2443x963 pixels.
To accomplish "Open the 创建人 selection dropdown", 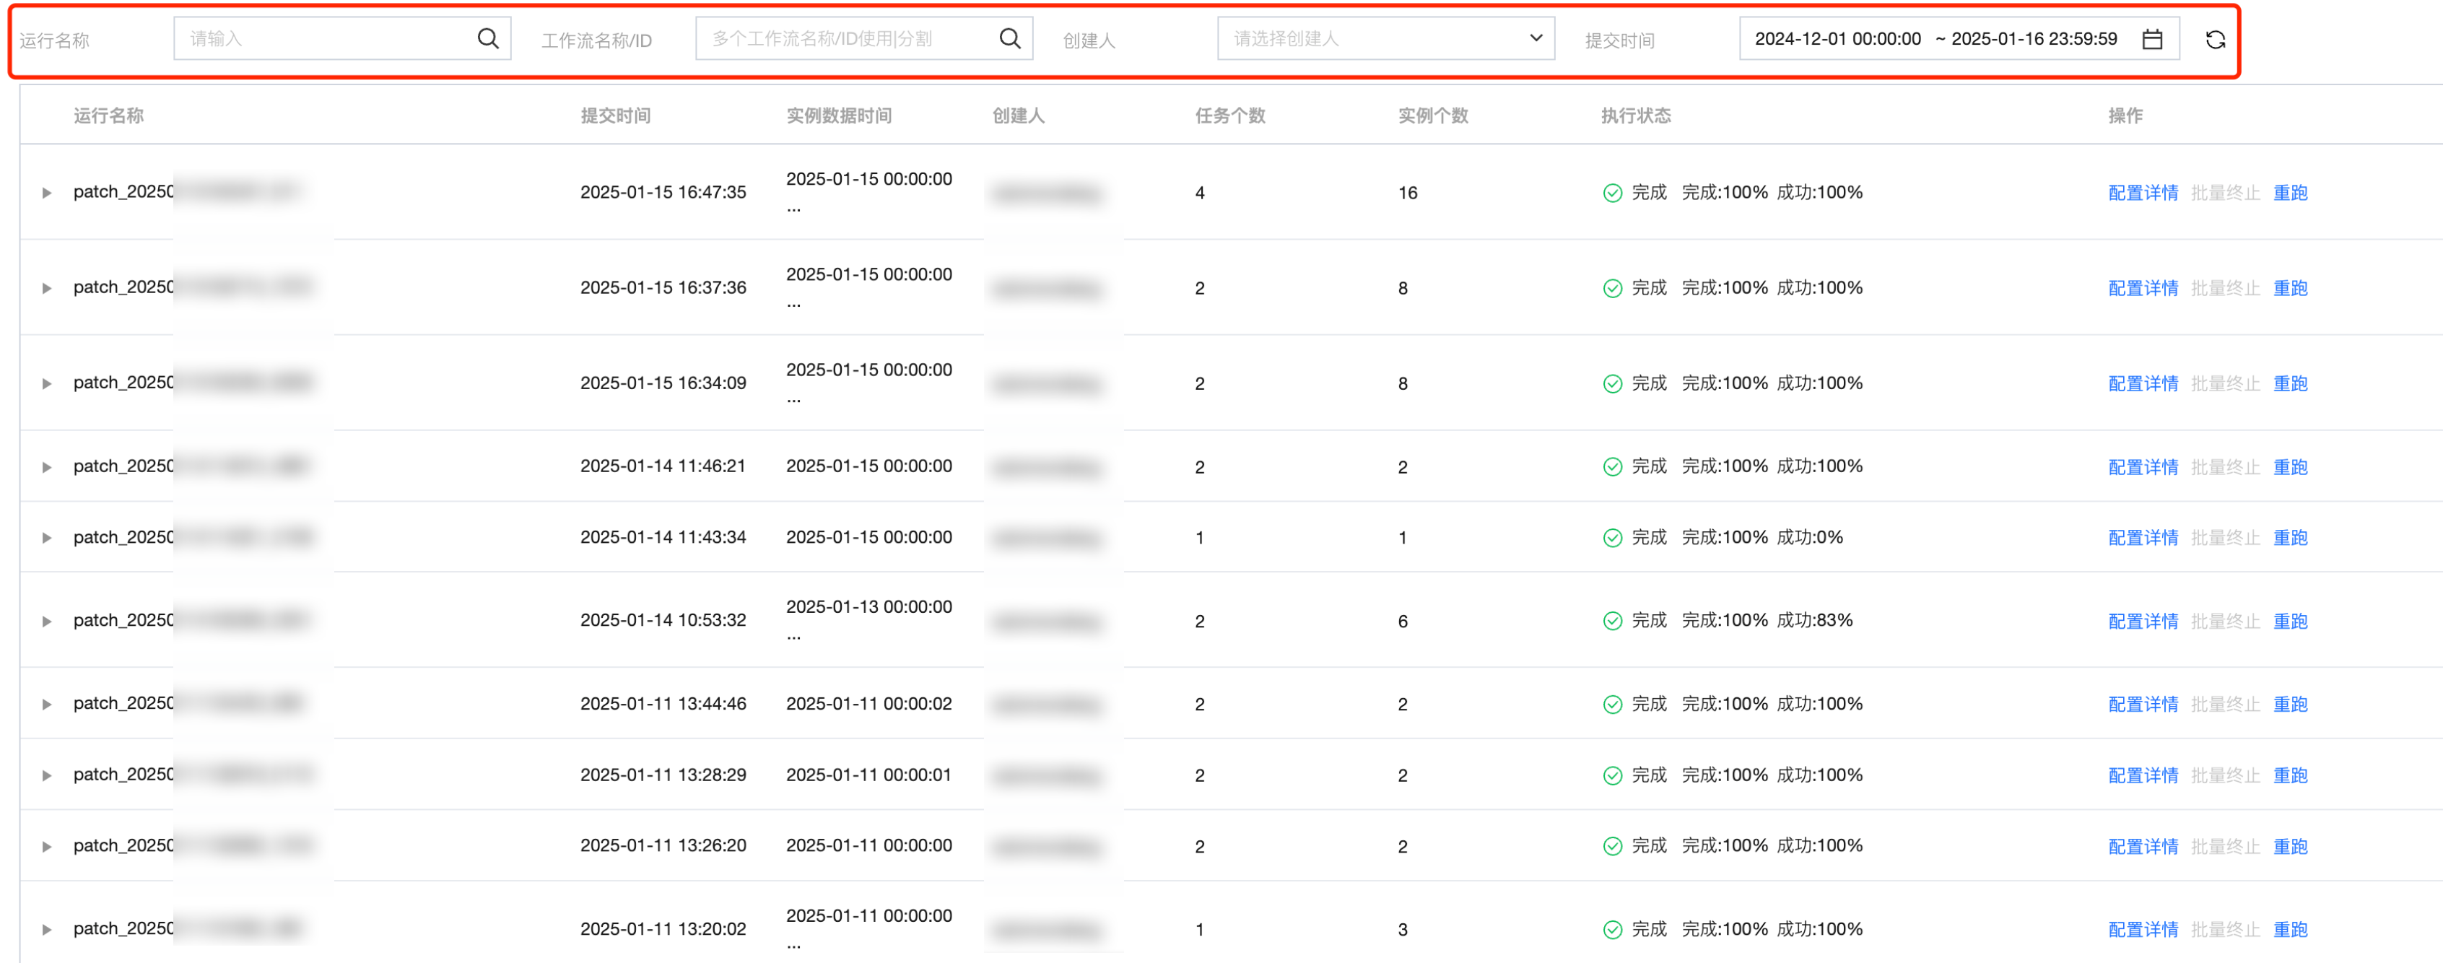I will click(1385, 39).
